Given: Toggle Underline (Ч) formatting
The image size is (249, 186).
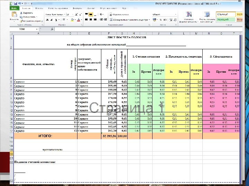Looking at the screenshot, I should click(56, 20).
